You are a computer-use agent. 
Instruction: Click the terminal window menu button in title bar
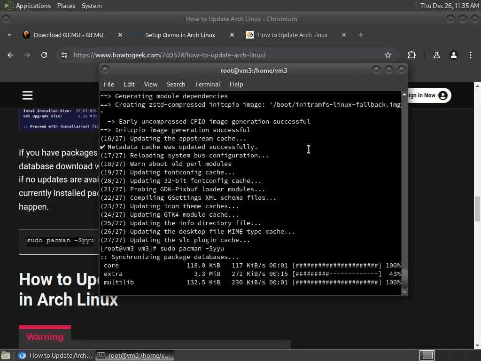point(105,70)
